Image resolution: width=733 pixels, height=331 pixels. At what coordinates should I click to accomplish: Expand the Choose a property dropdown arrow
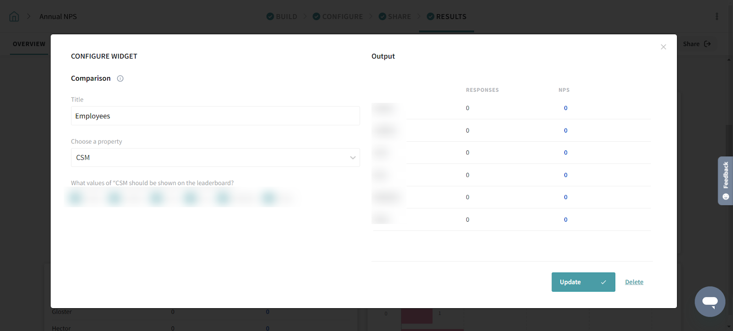tap(353, 158)
